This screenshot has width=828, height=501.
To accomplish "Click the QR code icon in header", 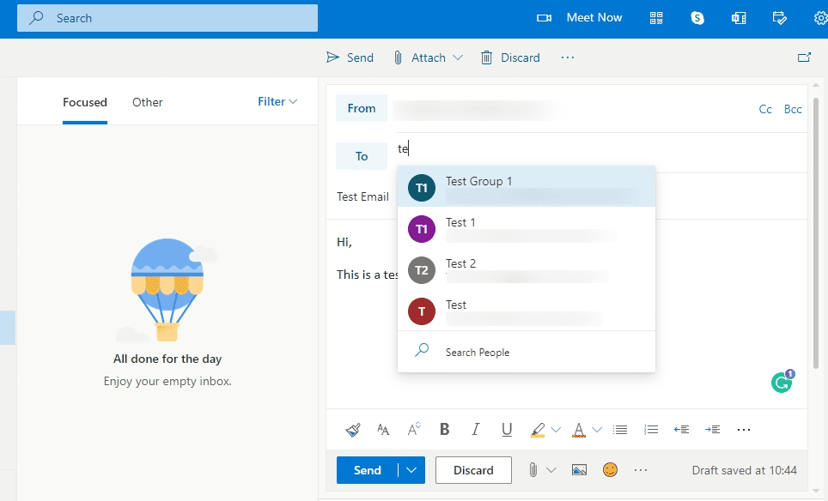I will tap(656, 18).
